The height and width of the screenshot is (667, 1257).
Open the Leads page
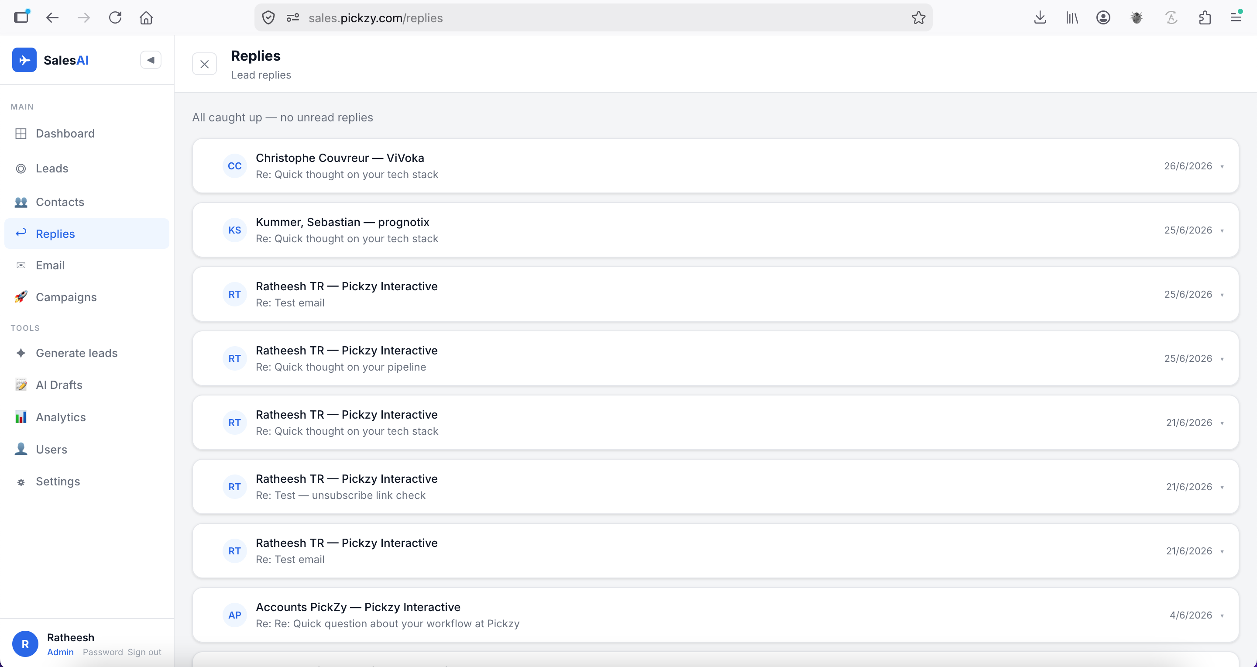click(87, 168)
